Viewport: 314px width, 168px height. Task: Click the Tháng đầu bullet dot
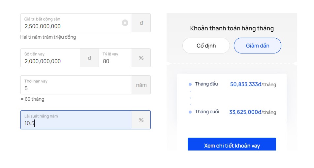coord(190,84)
